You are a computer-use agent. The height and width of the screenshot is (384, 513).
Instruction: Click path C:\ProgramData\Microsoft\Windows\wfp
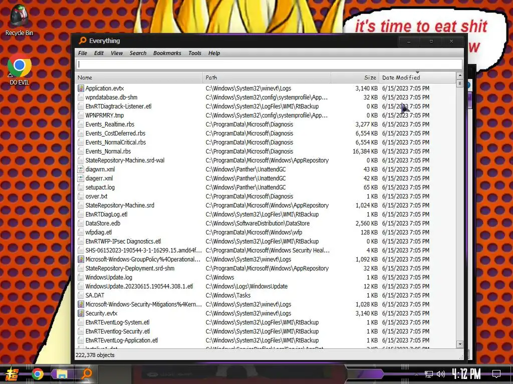click(x=254, y=232)
